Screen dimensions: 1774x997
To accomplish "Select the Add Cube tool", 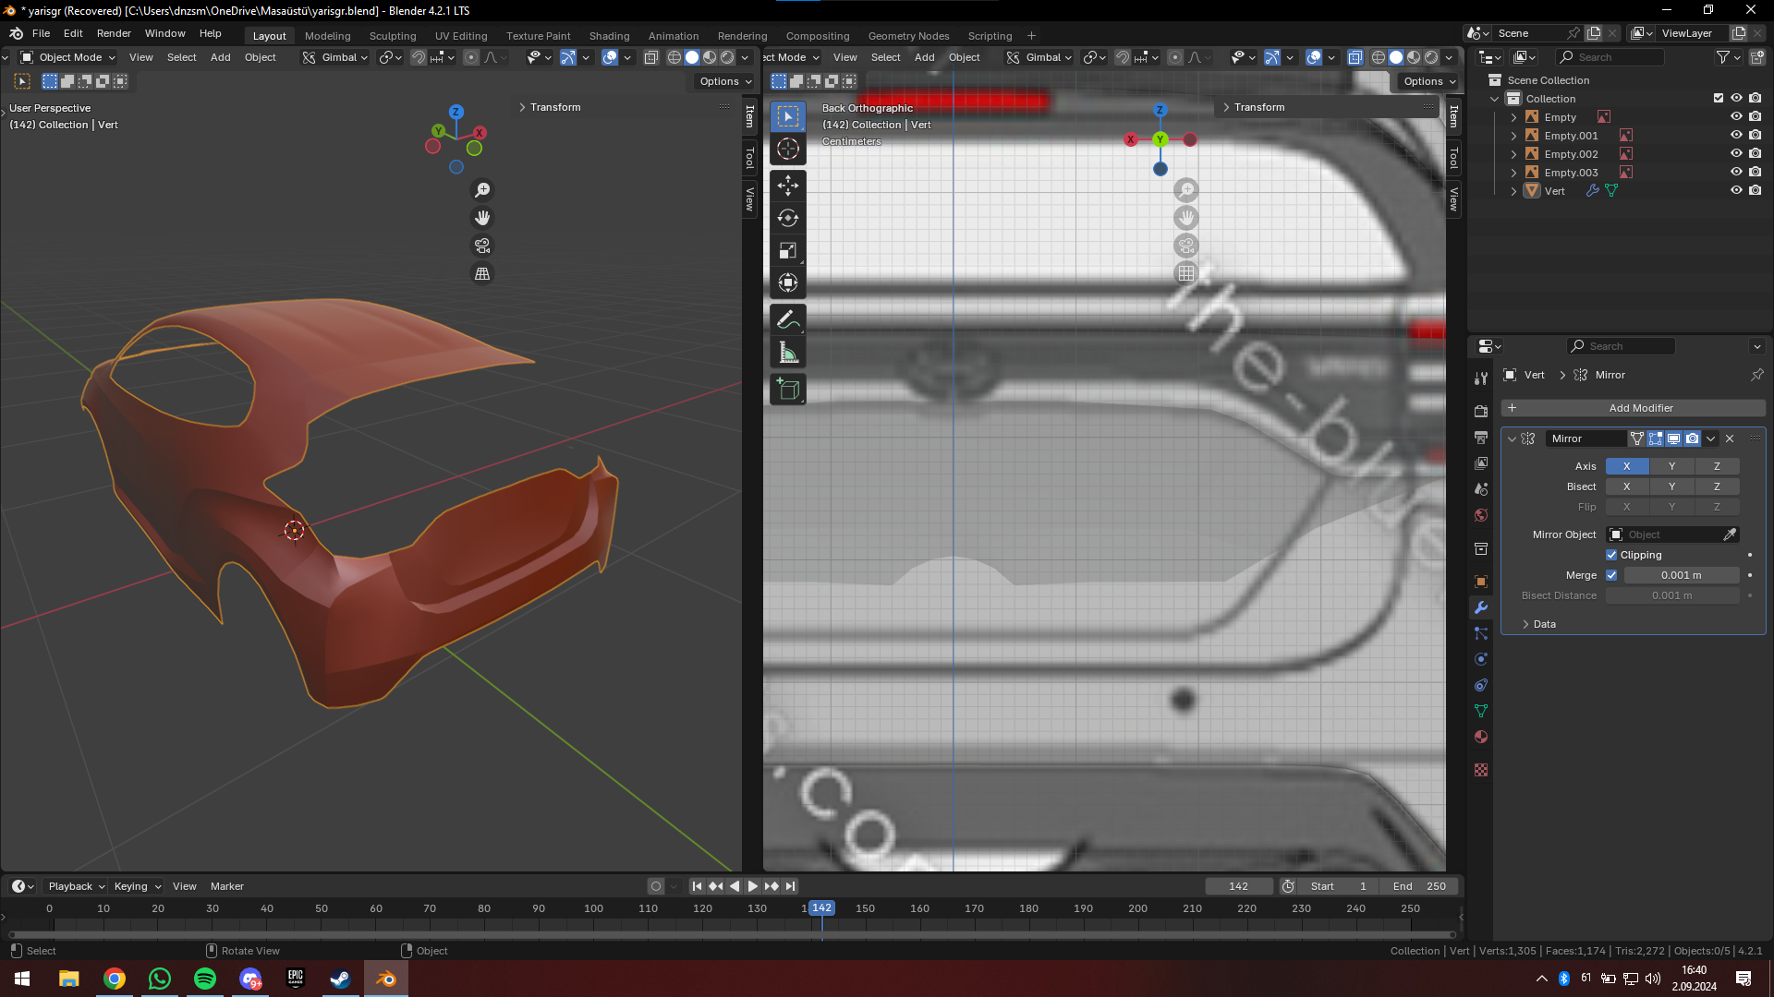I will [x=787, y=390].
